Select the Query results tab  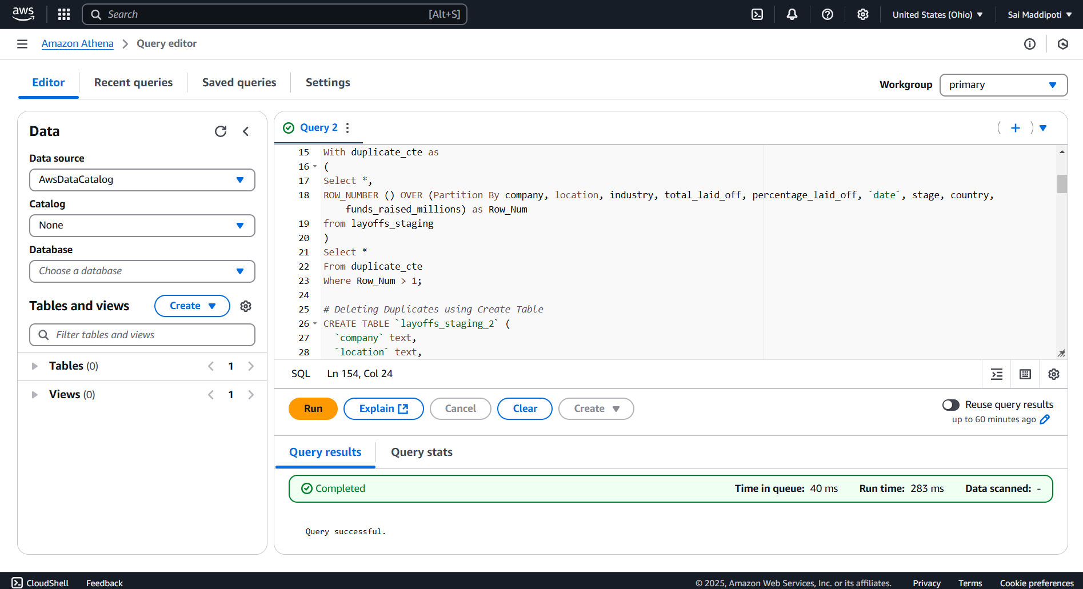tap(325, 452)
